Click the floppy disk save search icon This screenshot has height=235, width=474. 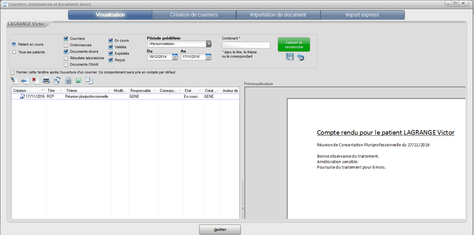290,57
